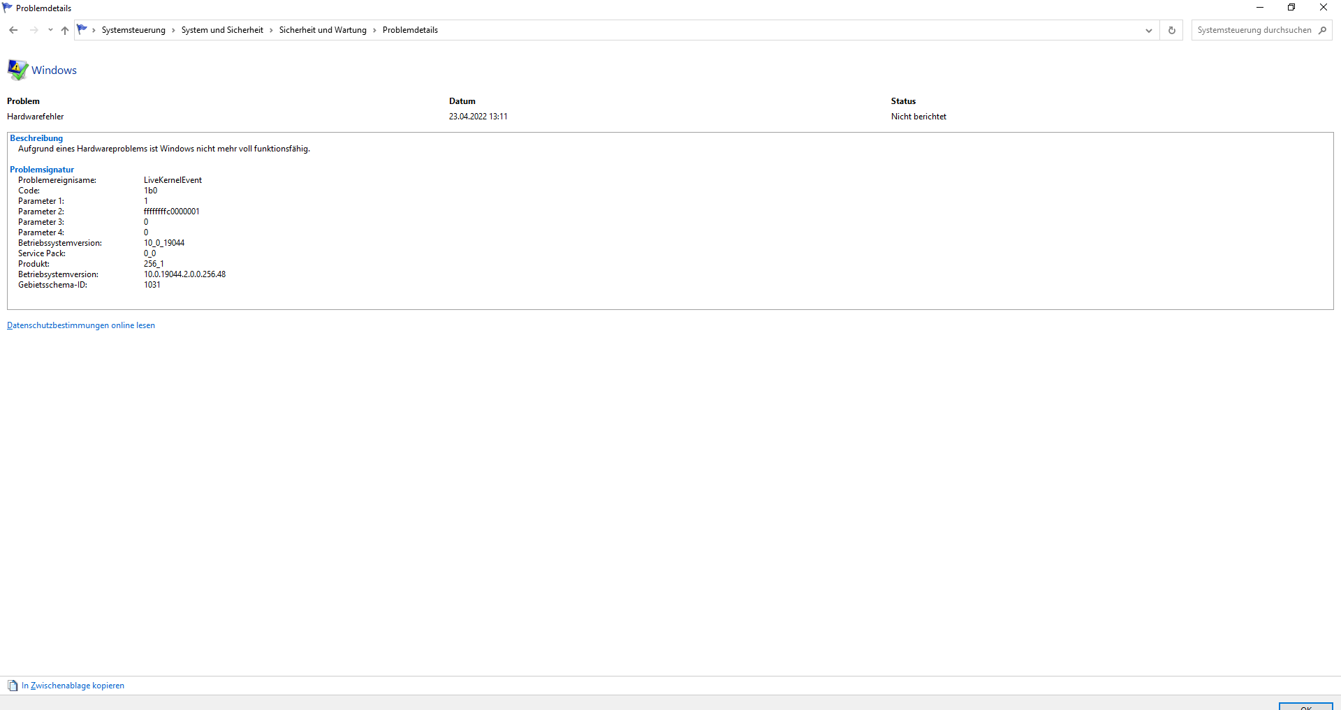Image resolution: width=1341 pixels, height=710 pixels.
Task: Click the Problemsignatur section heading
Action: [x=42, y=170]
